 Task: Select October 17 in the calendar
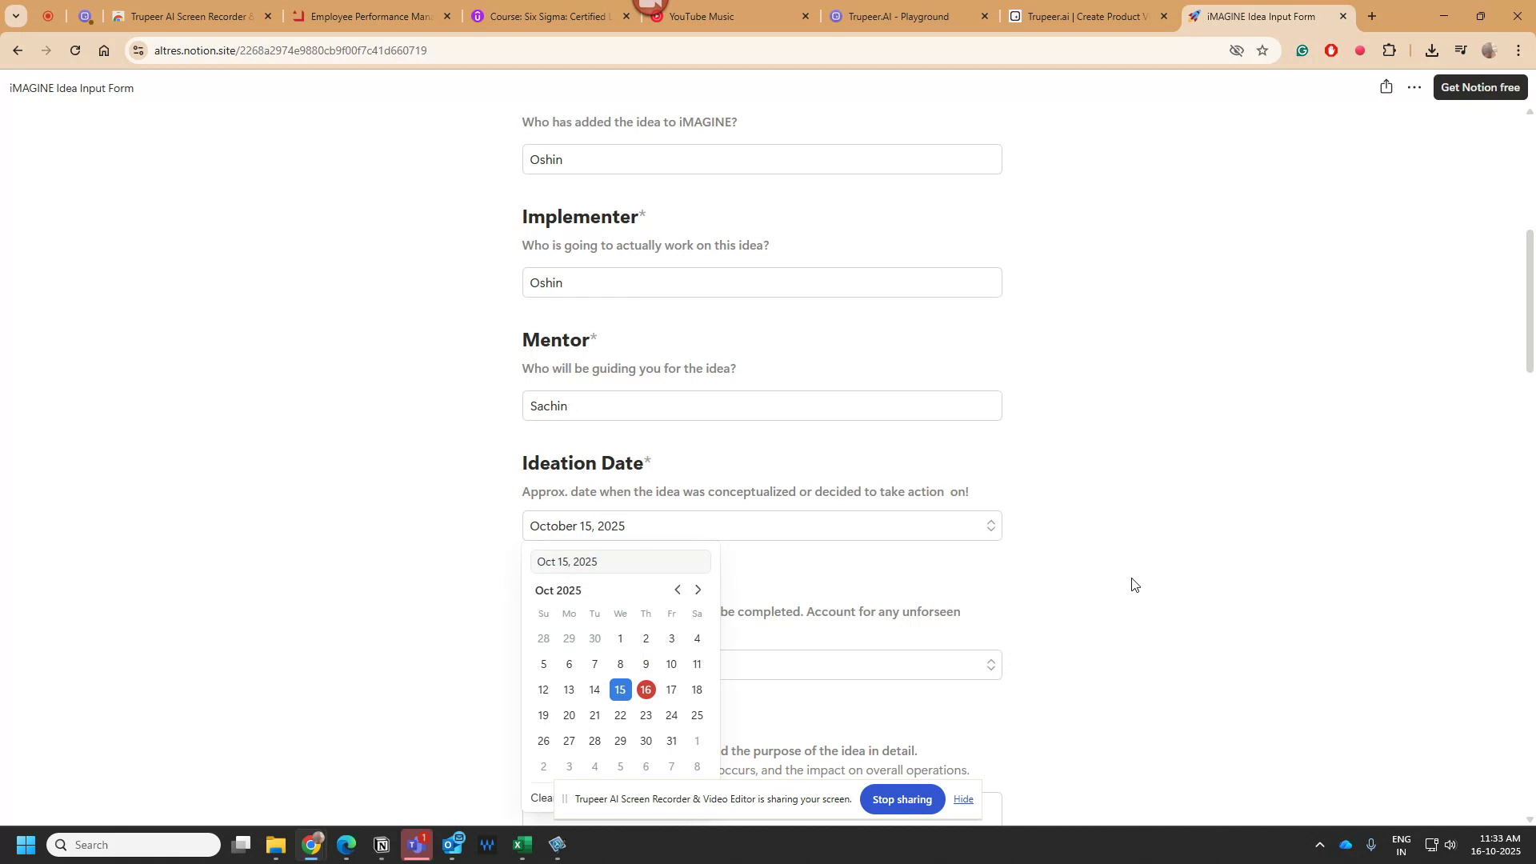(671, 689)
